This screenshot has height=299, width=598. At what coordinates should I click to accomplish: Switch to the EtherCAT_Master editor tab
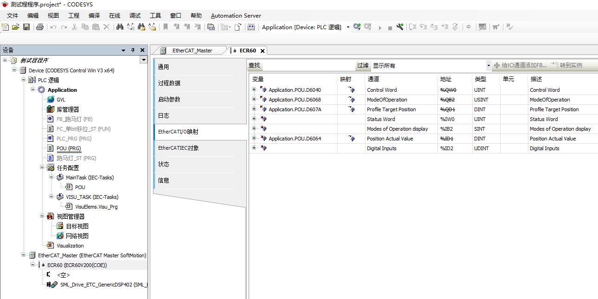(192, 51)
